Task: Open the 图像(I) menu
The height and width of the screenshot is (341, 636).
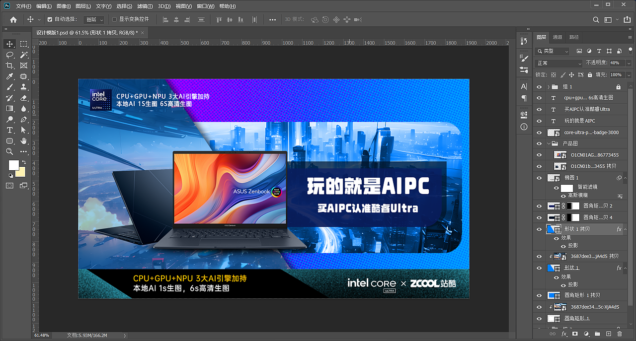Action: coord(64,6)
